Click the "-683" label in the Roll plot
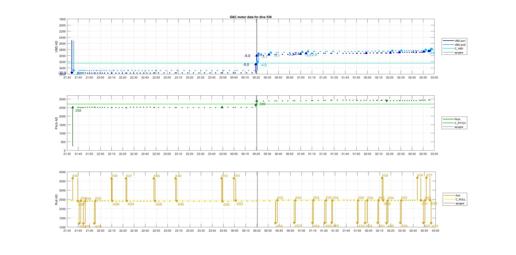516x255 pixels. point(239,204)
